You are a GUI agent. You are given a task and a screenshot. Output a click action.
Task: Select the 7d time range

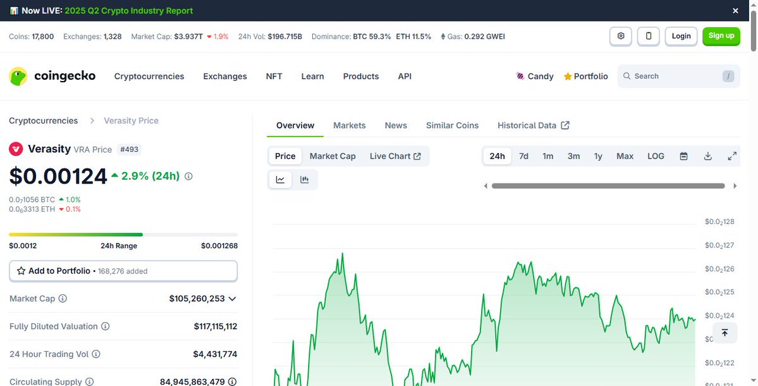coord(523,156)
